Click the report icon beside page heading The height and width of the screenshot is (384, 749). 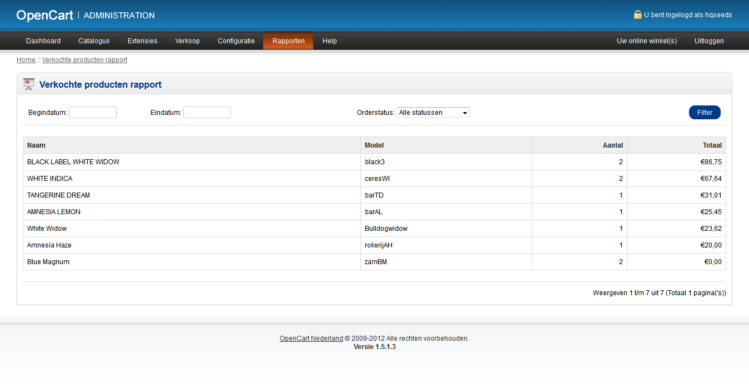(x=29, y=84)
